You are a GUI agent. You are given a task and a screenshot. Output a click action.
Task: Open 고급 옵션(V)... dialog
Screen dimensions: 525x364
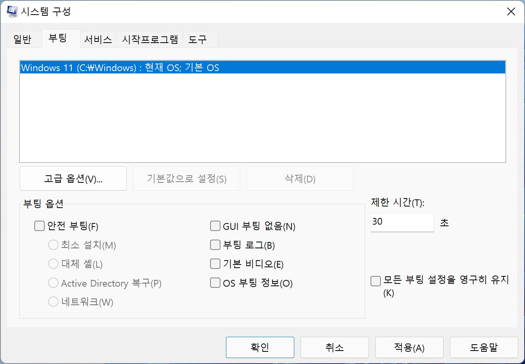coord(73,178)
